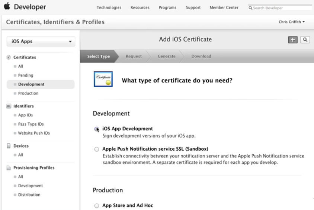Open the Programs menu

click(168, 7)
